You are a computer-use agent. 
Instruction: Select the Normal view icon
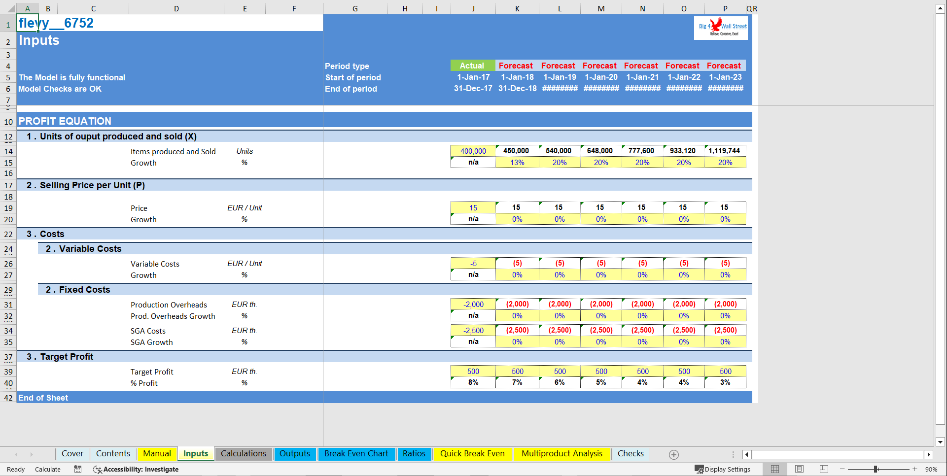click(x=774, y=469)
